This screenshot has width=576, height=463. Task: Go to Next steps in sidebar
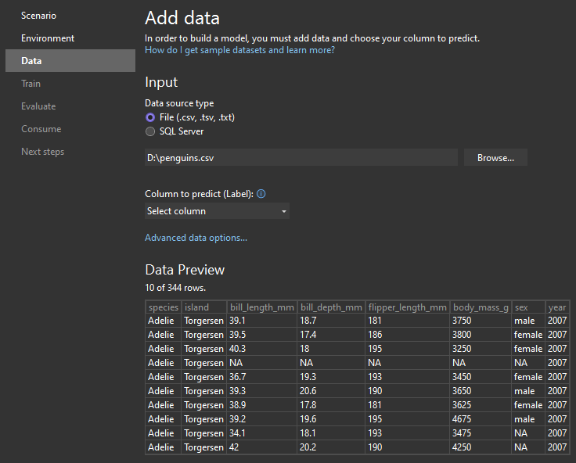(42, 152)
